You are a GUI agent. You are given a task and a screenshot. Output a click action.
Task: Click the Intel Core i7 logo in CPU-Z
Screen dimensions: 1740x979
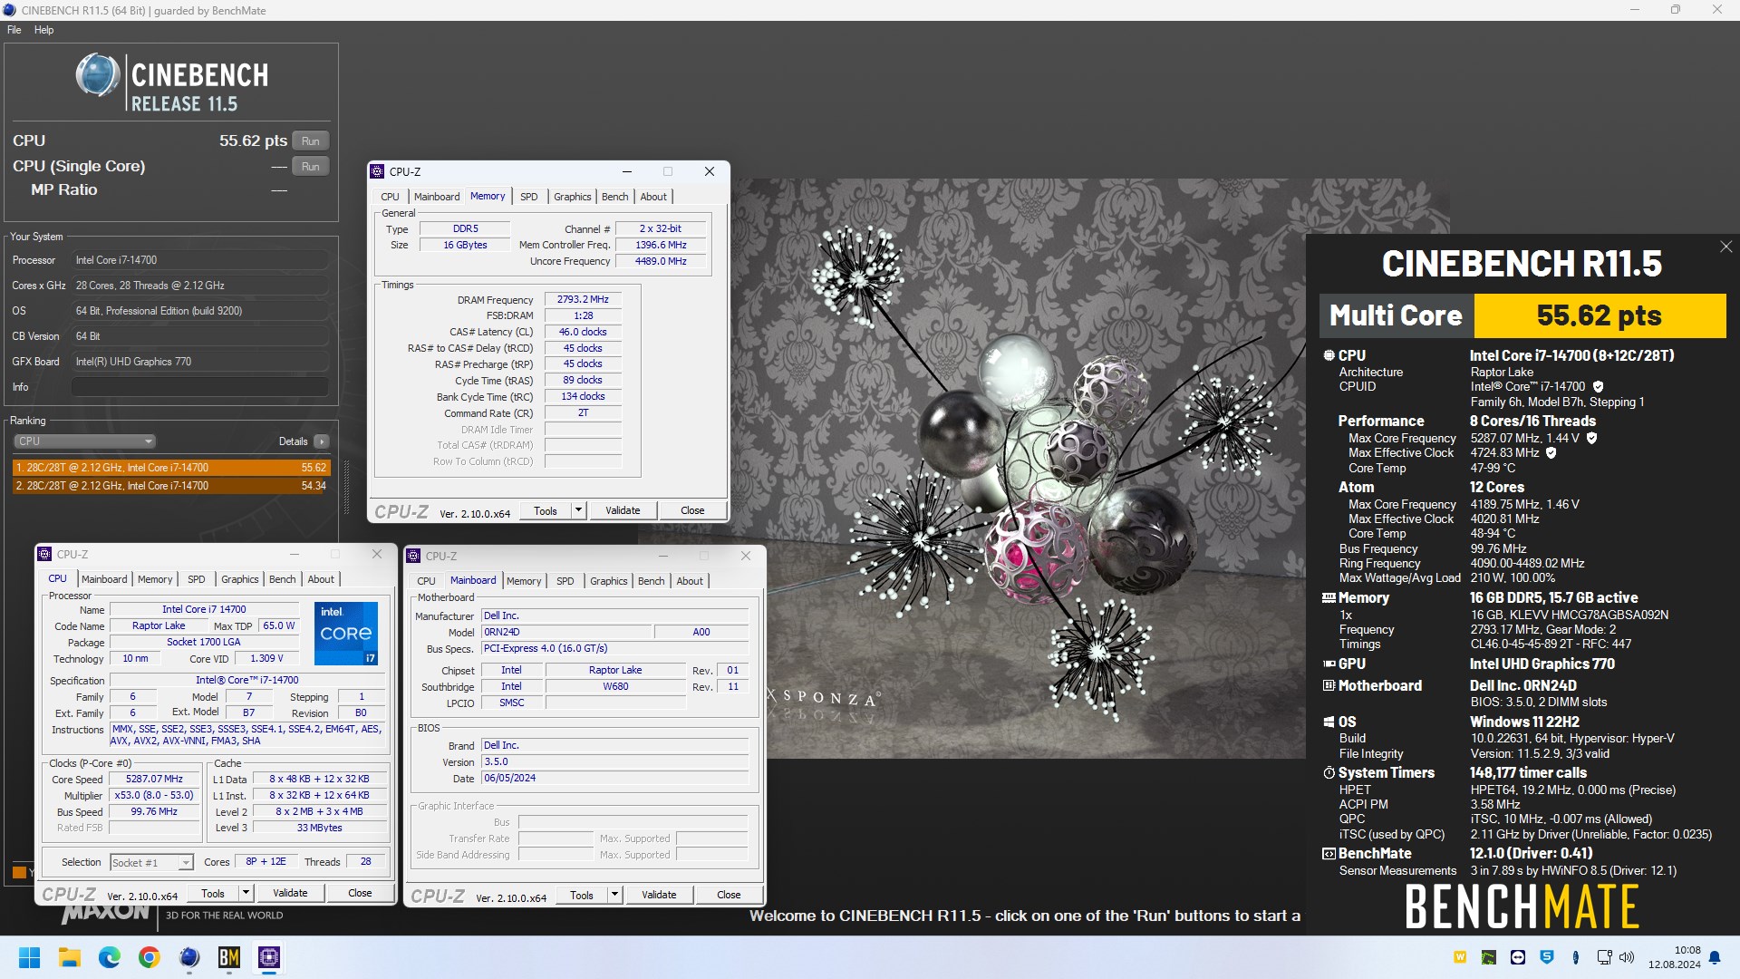[345, 633]
